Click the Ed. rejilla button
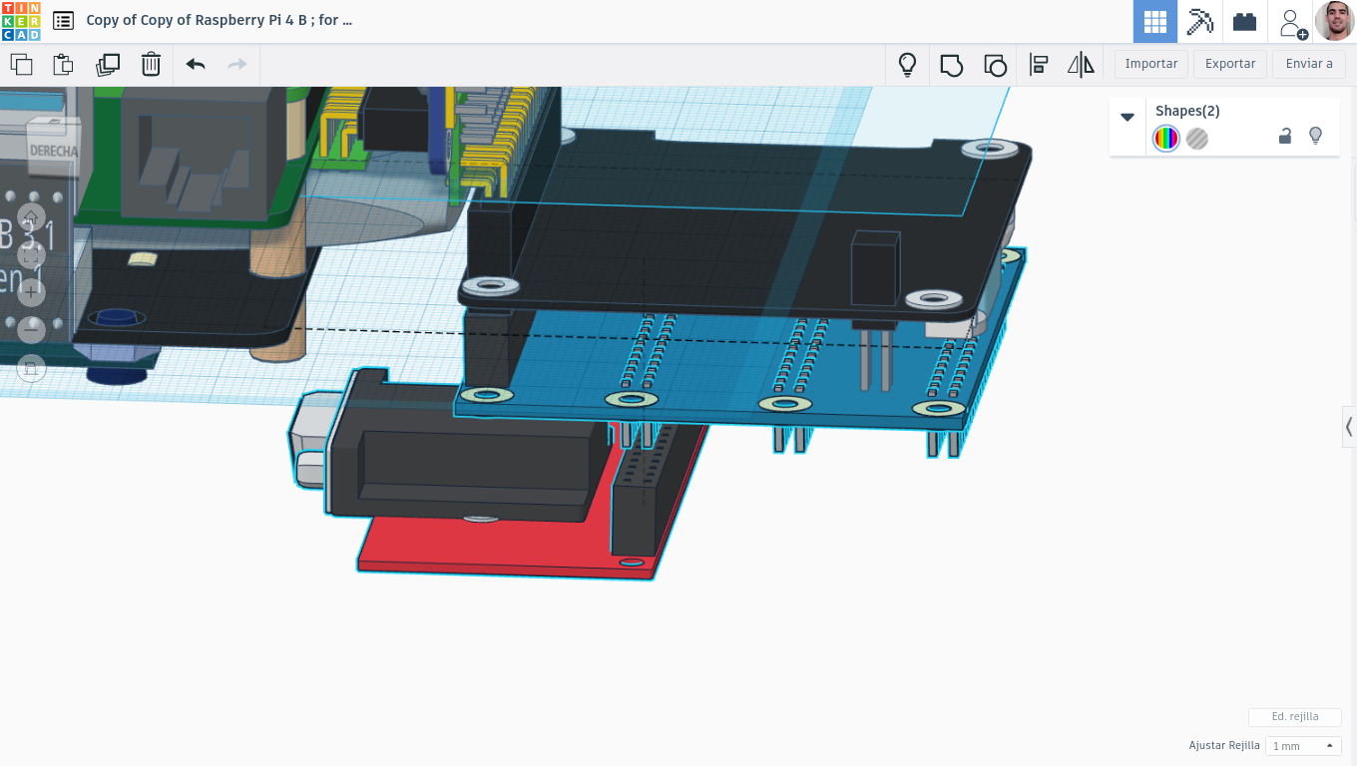 coord(1295,717)
